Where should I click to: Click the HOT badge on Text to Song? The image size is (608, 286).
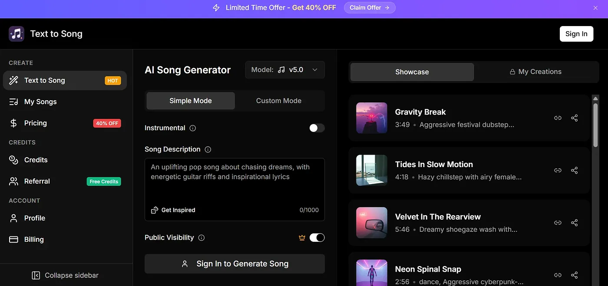coord(113,80)
